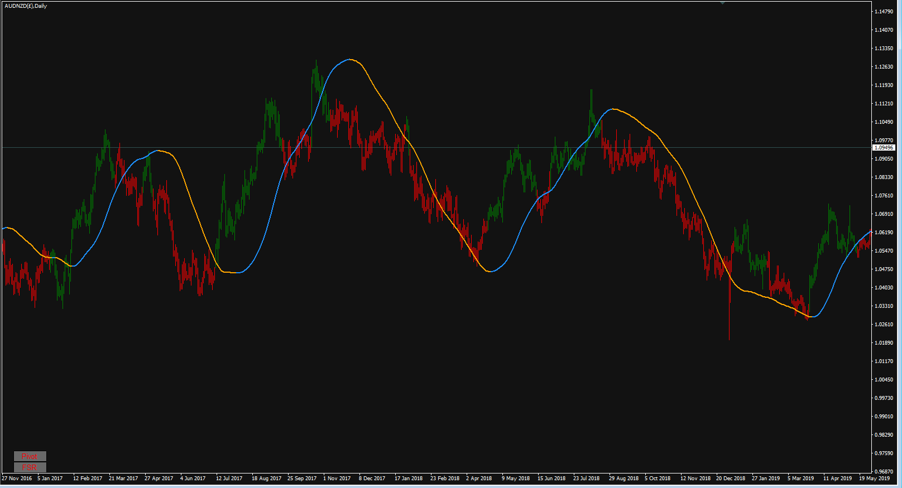Image resolution: width=902 pixels, height=488 pixels.
Task: Click the 1.02610 price axis label
Action: 884,325
